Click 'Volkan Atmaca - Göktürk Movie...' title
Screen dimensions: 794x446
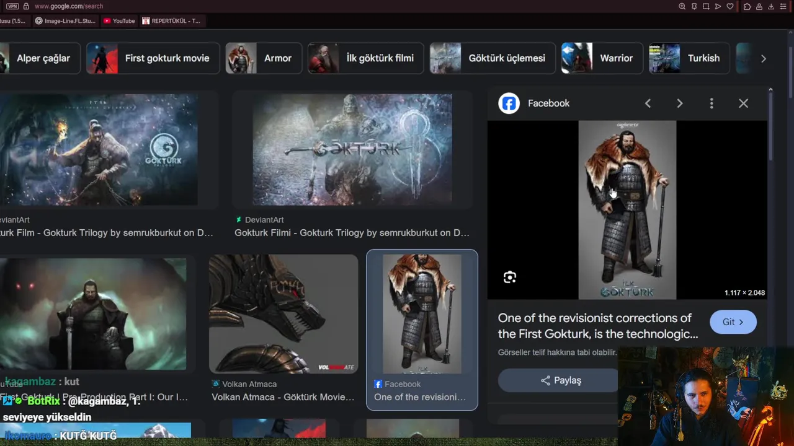coord(283,397)
